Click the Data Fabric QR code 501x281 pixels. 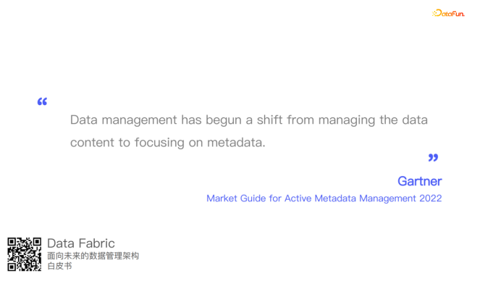click(x=25, y=254)
